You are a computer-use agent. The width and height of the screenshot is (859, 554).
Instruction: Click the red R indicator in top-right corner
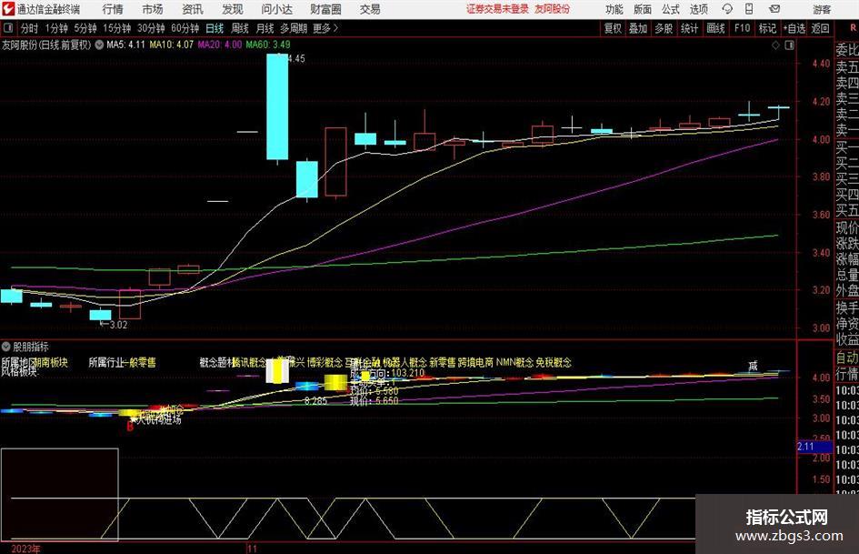pyautogui.click(x=853, y=27)
